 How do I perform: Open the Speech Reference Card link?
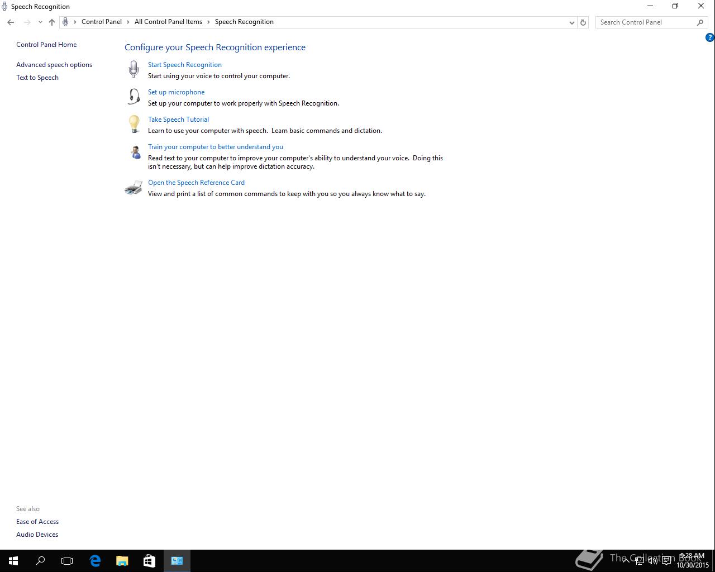coord(196,183)
